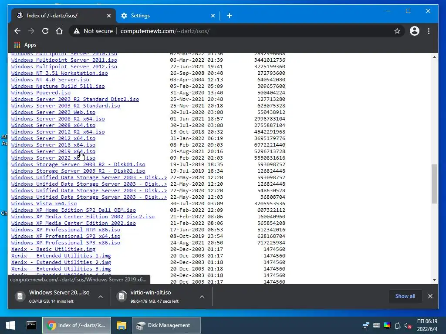Click Show all downloads button
This screenshot has width=446, height=334.
pyautogui.click(x=405, y=296)
